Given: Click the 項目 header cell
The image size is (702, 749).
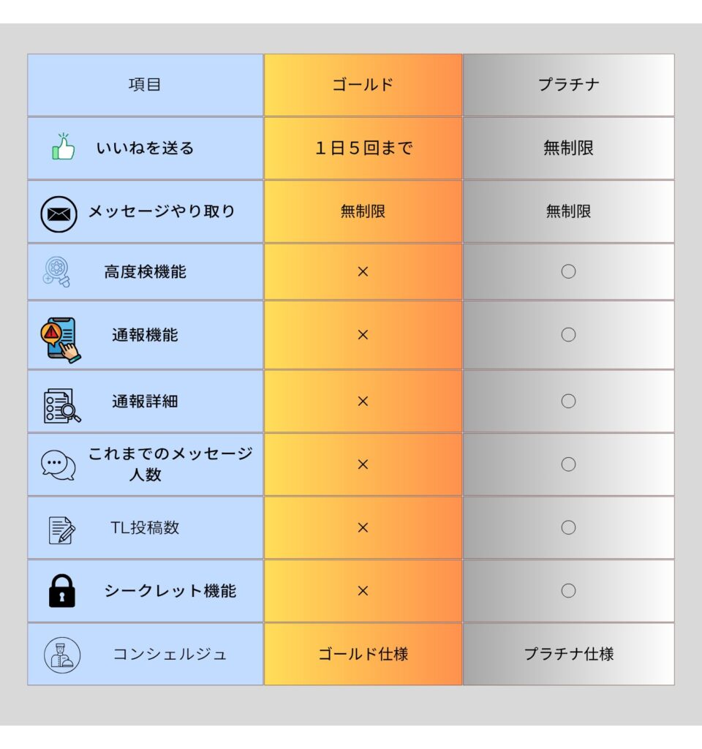Looking at the screenshot, I should click(145, 84).
